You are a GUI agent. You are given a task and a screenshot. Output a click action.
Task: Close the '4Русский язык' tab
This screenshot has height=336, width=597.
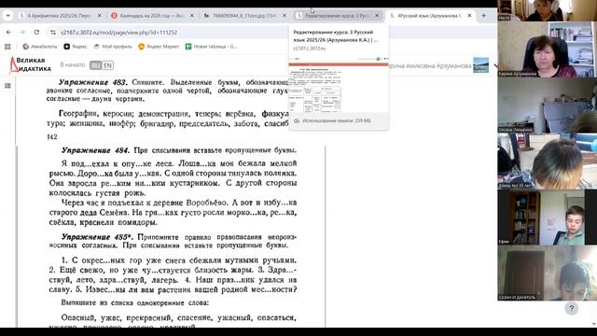coord(469,16)
